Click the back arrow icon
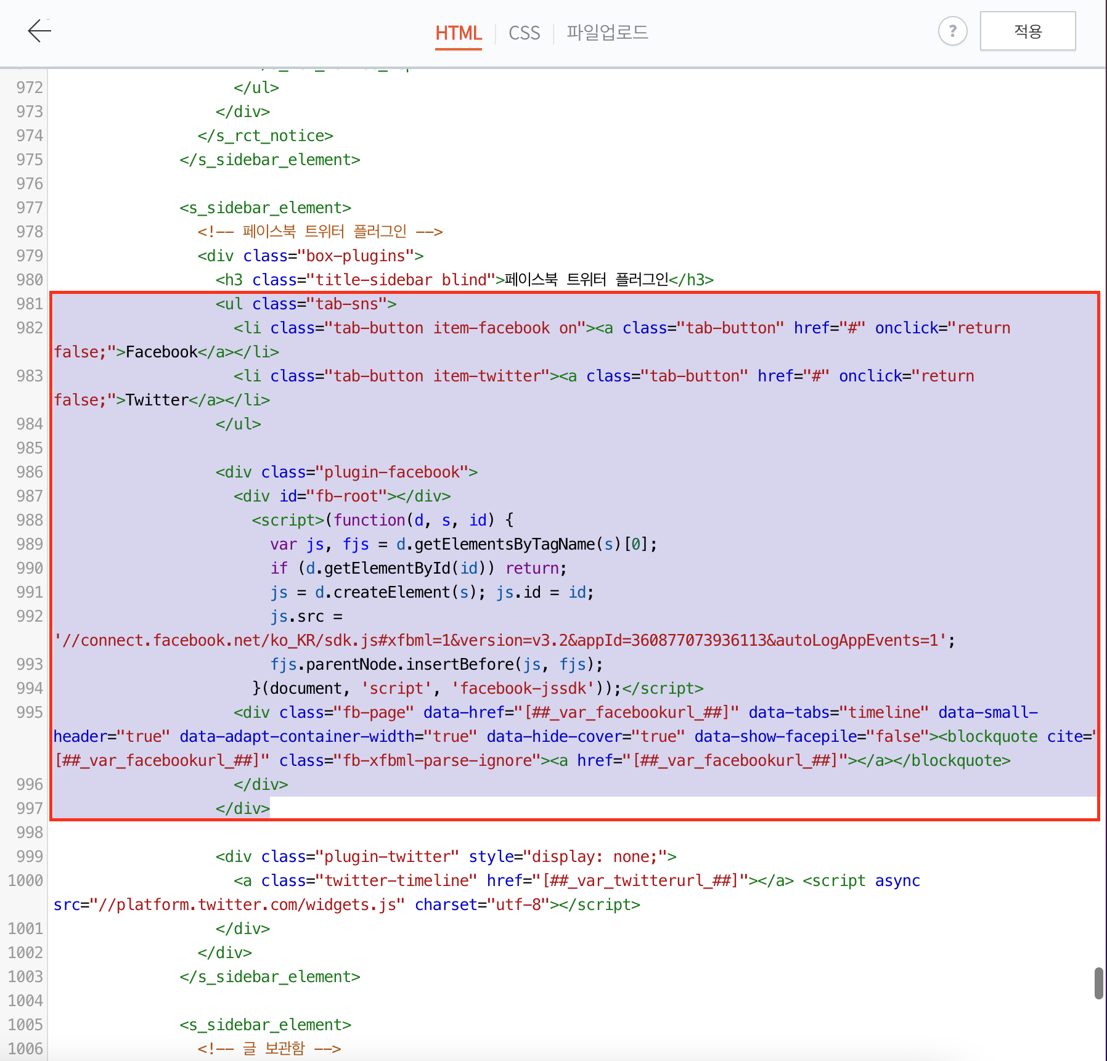This screenshot has width=1107, height=1061. click(39, 31)
